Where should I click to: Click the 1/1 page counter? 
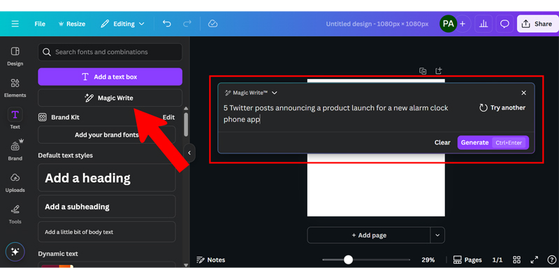pyautogui.click(x=498, y=259)
